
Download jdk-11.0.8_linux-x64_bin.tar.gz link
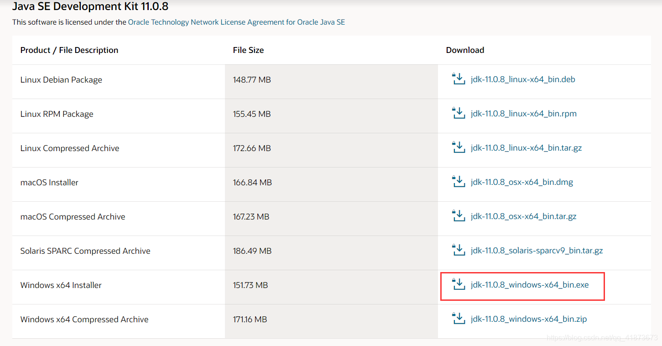click(526, 148)
